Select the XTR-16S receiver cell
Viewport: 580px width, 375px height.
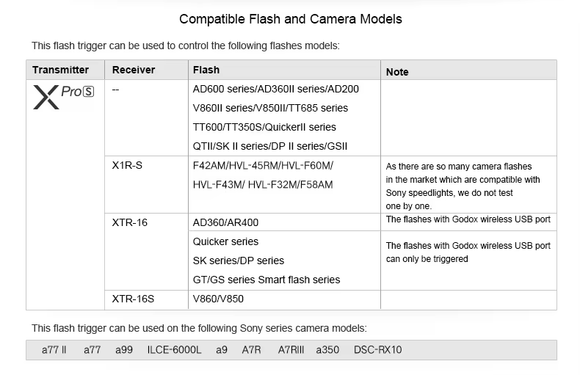tap(133, 299)
